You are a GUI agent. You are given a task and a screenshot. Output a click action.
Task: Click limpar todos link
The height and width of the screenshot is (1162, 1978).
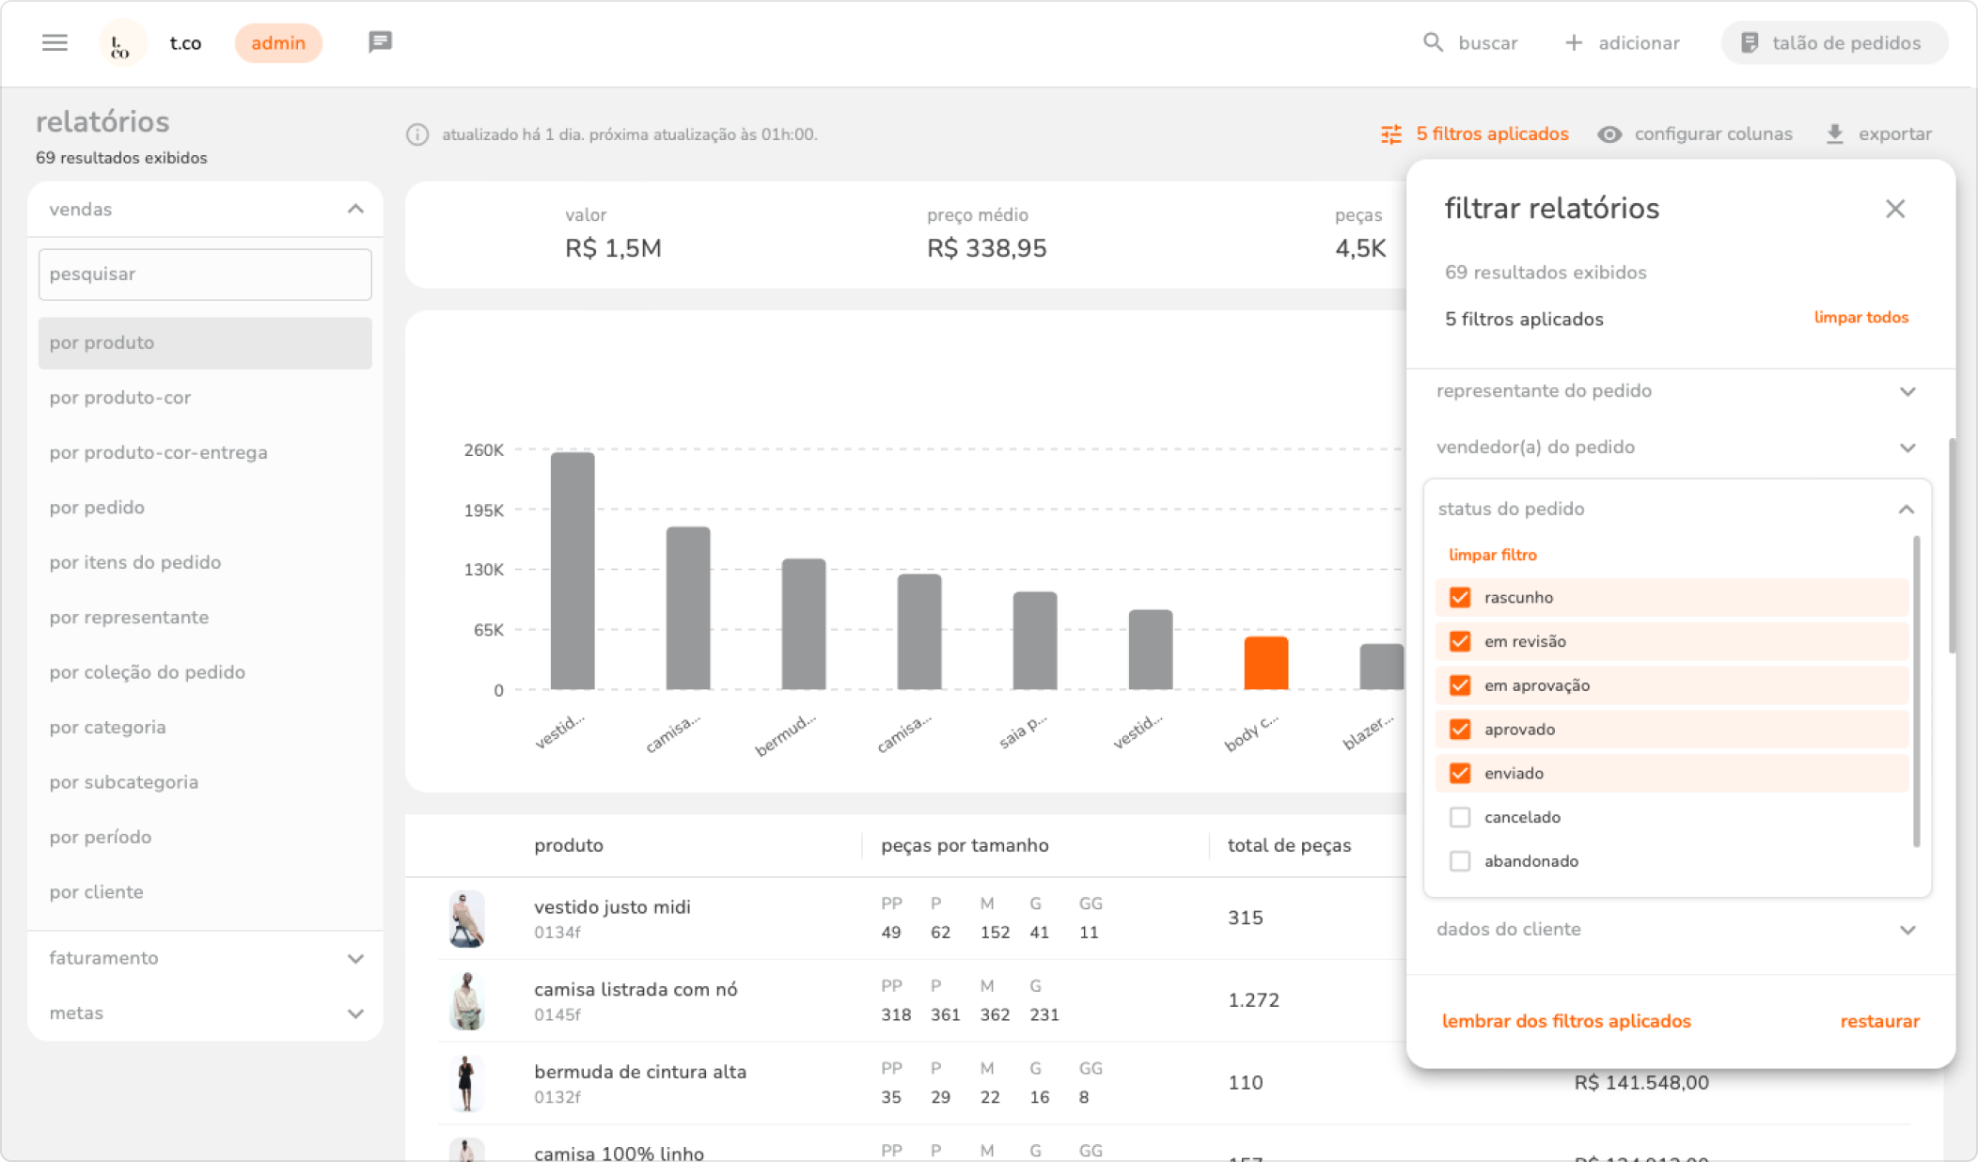click(x=1860, y=318)
